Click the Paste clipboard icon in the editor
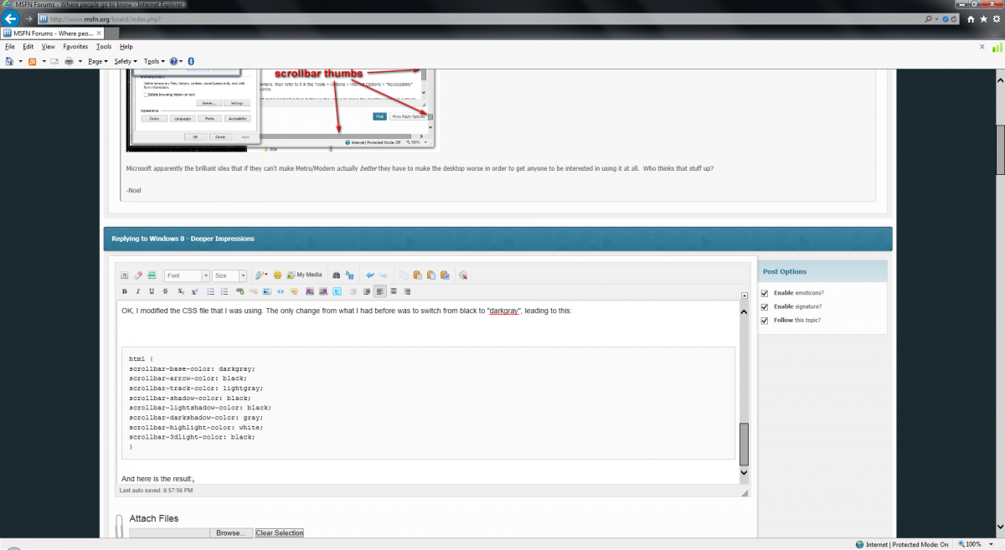The height and width of the screenshot is (550, 1005). pyautogui.click(x=416, y=275)
